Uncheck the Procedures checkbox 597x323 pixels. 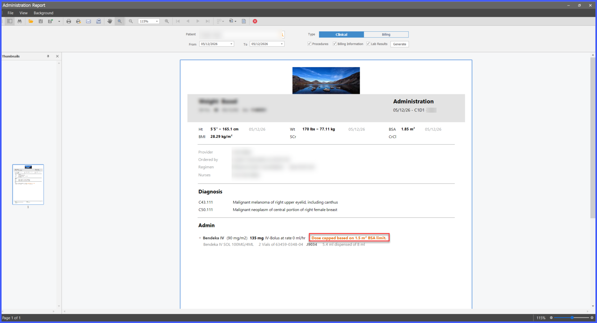(x=309, y=44)
